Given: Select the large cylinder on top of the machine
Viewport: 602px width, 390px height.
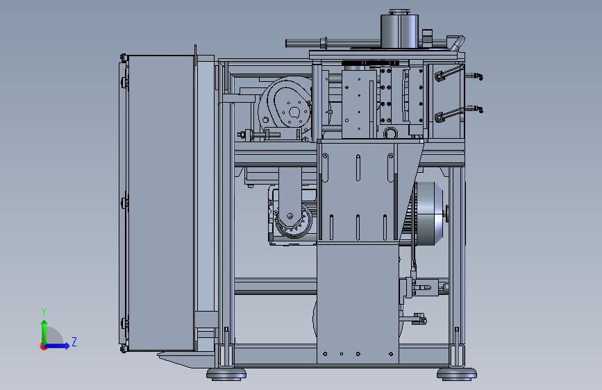Looking at the screenshot, I should (399, 31).
